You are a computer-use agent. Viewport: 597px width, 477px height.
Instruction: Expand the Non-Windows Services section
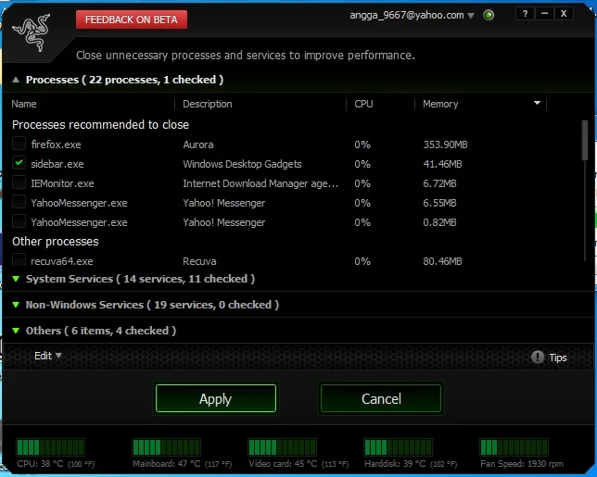(16, 305)
